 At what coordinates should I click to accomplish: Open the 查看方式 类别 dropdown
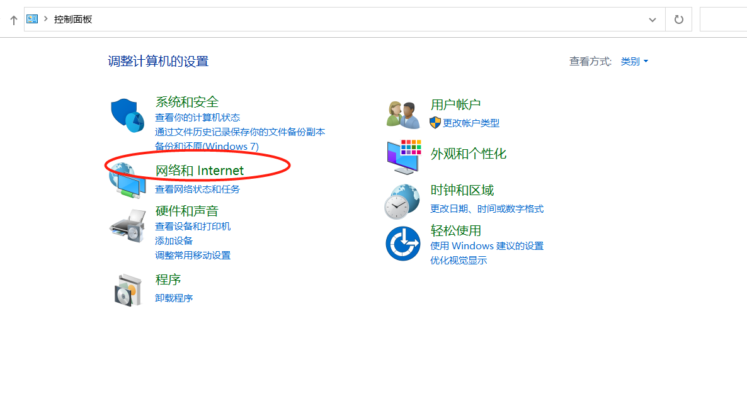tap(633, 61)
